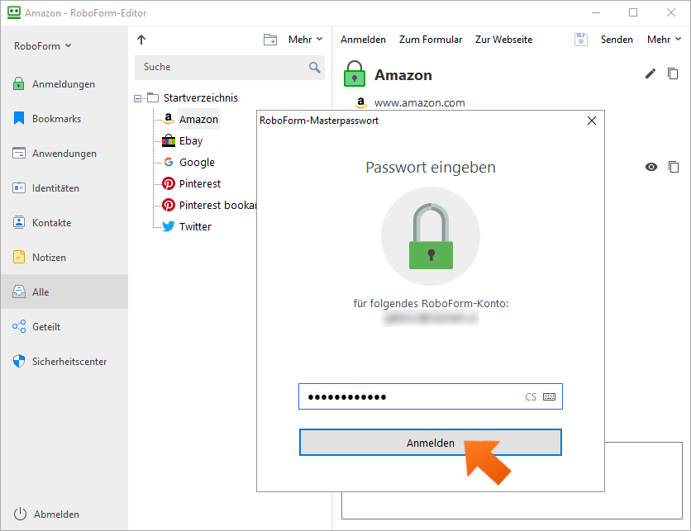Click the green lock Anmeldungen icon
The height and width of the screenshot is (531, 691).
18,83
